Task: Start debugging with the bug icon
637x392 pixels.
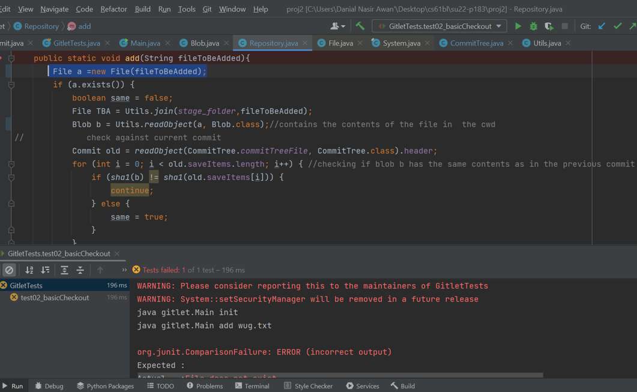Action: [x=533, y=26]
